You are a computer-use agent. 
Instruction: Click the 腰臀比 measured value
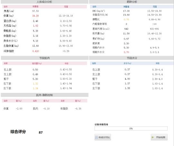(126, 19)
